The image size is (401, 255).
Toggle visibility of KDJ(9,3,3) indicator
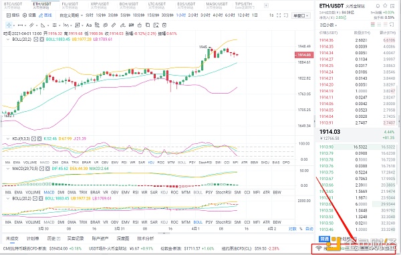[x=34, y=139]
